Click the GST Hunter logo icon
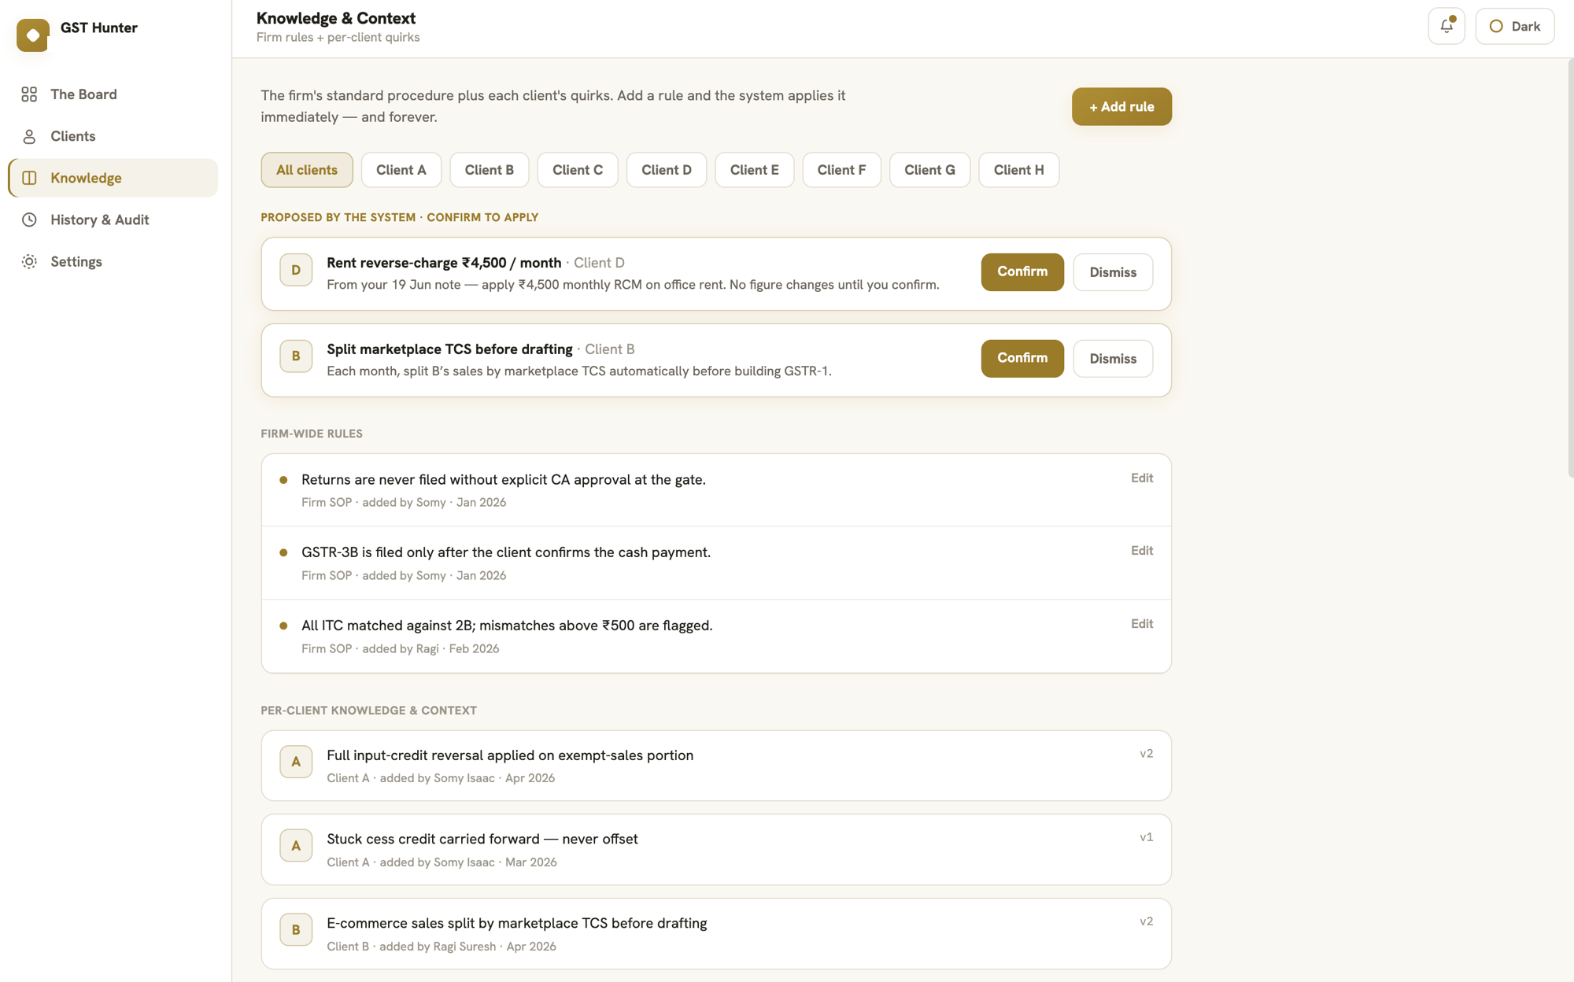1574x982 pixels. tap(32, 35)
